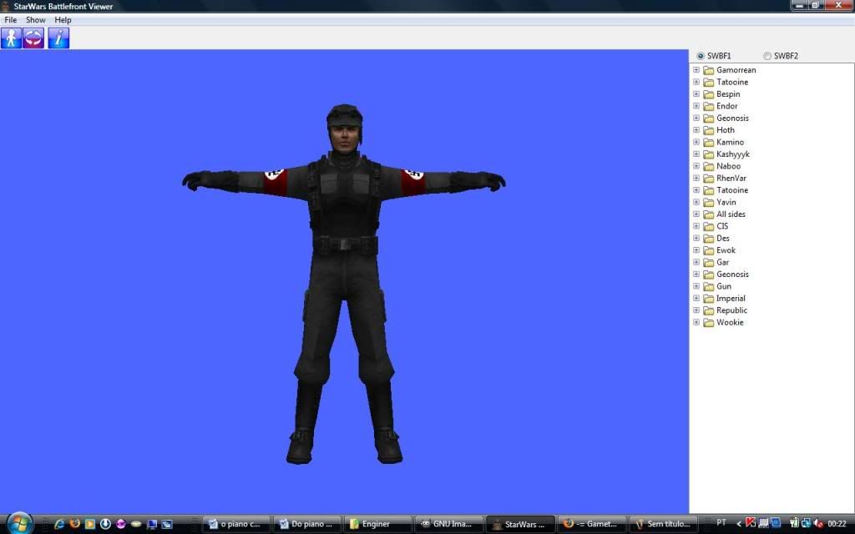This screenshot has width=855, height=534.
Task: Select the Gar label in the tree
Action: tap(722, 262)
